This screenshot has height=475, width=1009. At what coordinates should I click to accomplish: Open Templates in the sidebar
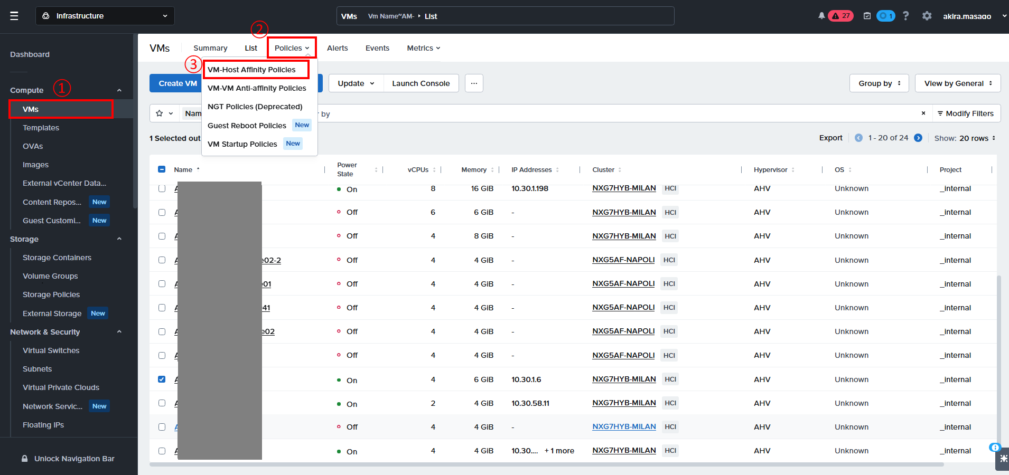(41, 128)
